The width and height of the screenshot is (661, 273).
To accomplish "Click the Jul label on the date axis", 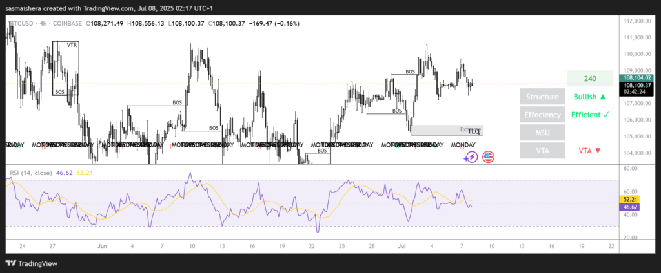I will (x=402, y=246).
